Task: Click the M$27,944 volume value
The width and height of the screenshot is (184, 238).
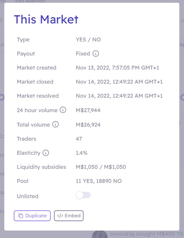Action: [88, 110]
